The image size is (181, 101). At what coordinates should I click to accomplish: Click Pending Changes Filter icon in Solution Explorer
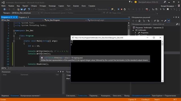pyautogui.click(x=144, y=21)
